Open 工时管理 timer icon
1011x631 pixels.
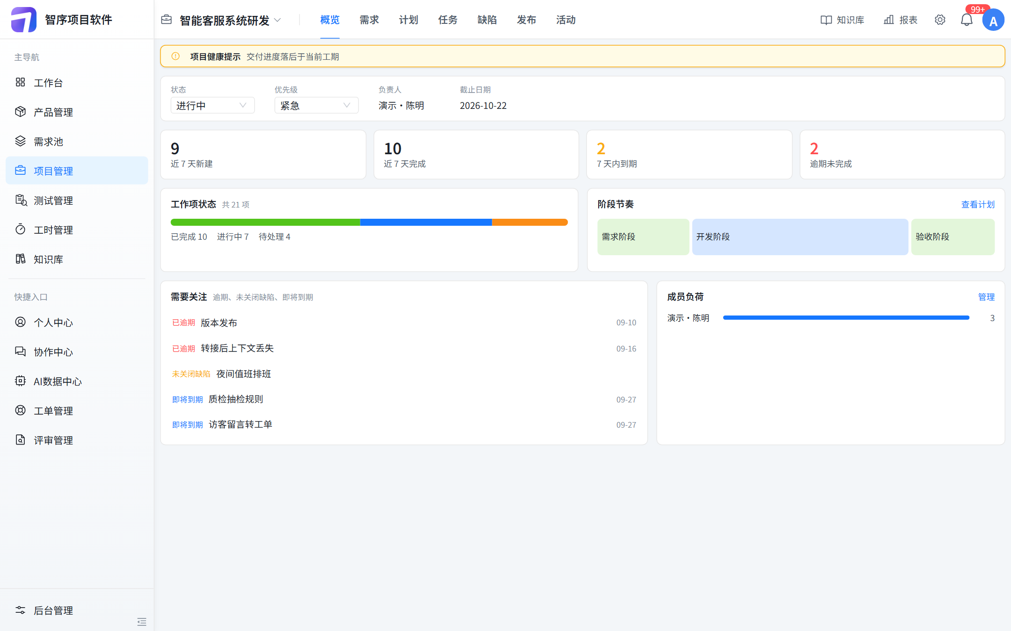coord(20,229)
